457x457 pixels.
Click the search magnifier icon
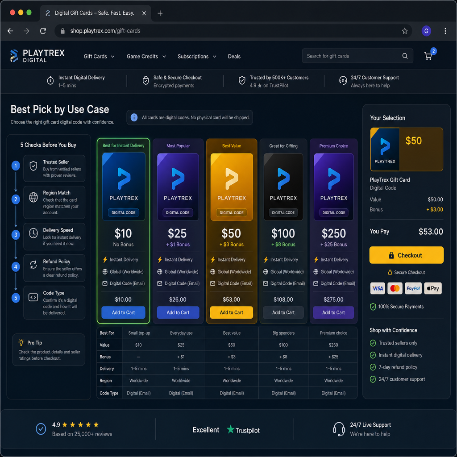[405, 56]
